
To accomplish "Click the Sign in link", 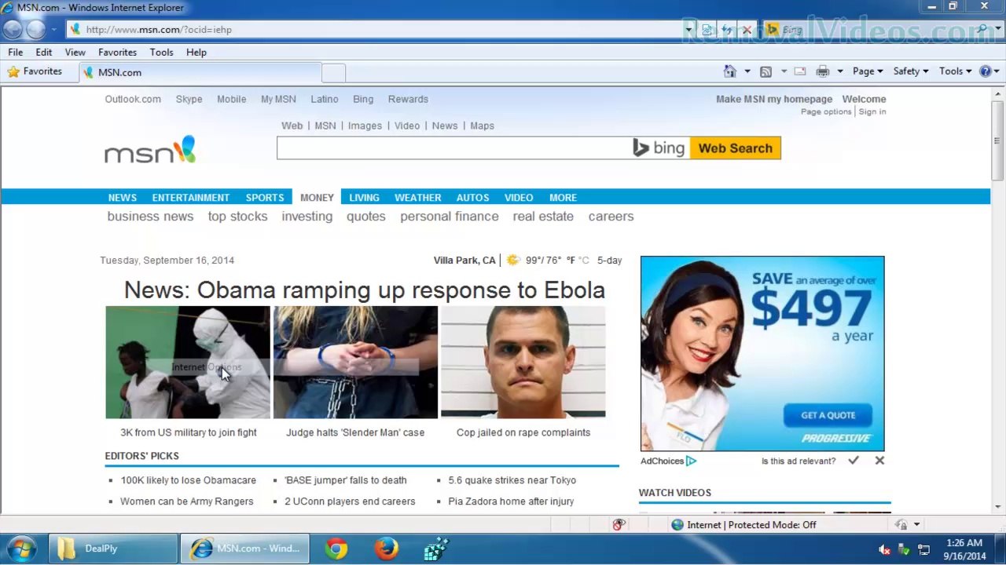I will [872, 111].
